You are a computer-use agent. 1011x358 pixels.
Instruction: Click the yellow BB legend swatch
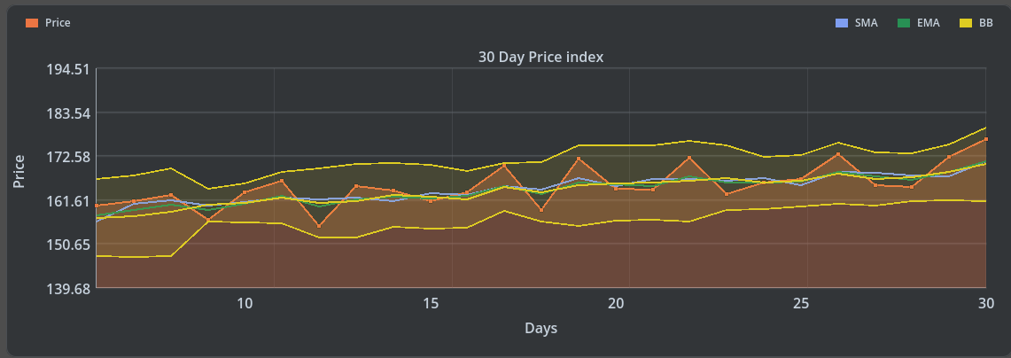(968, 23)
